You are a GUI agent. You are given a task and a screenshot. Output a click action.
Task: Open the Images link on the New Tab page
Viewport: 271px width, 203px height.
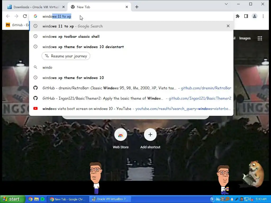[245, 38]
